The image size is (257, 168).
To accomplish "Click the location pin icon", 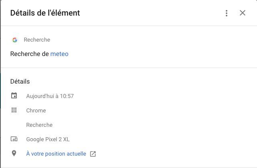I will pyautogui.click(x=14, y=153).
